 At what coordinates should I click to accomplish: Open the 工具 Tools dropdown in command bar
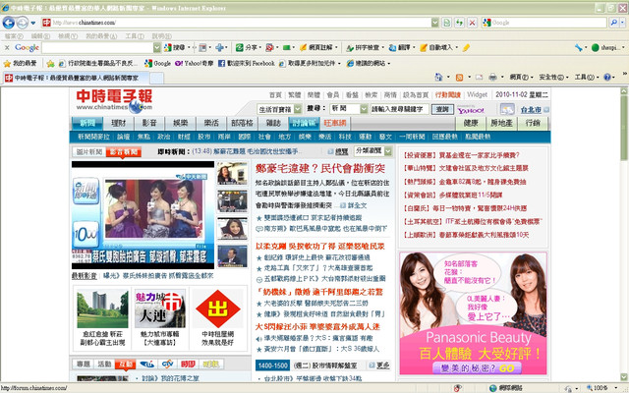point(586,77)
